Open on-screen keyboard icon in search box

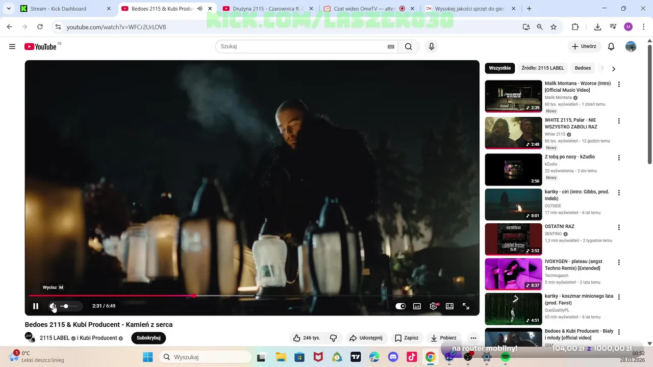[391, 46]
